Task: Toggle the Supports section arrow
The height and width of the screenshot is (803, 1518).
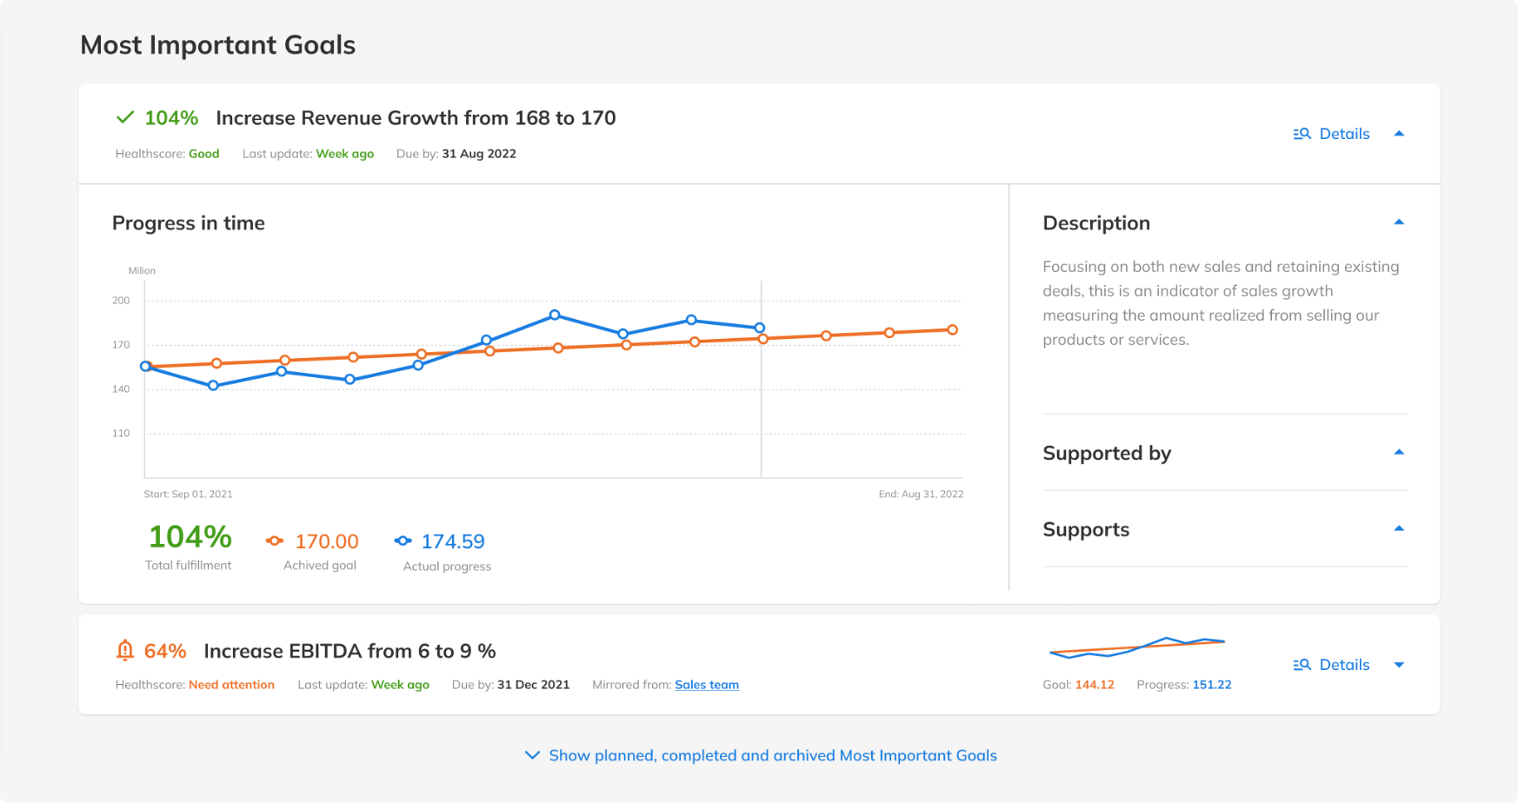Action: point(1399,528)
